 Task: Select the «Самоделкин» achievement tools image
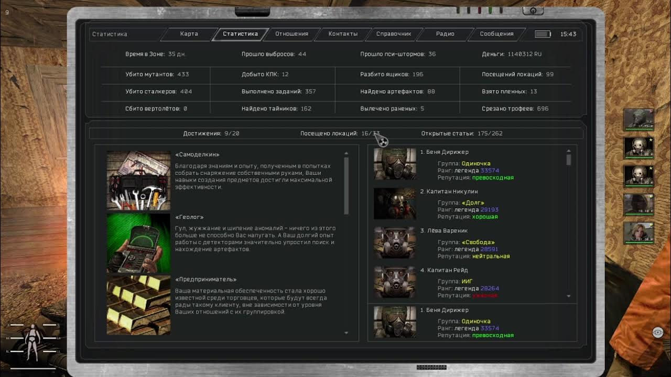click(138, 180)
